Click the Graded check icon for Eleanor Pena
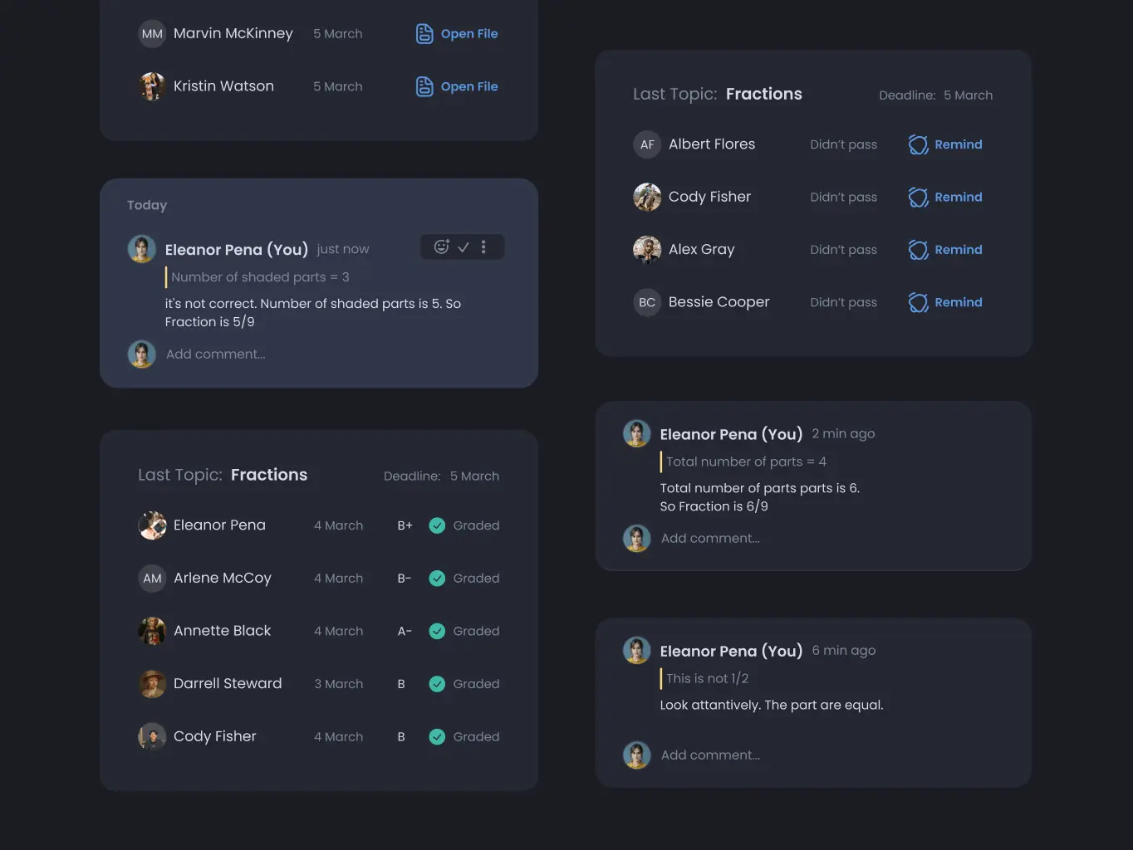The width and height of the screenshot is (1133, 850). 437,525
